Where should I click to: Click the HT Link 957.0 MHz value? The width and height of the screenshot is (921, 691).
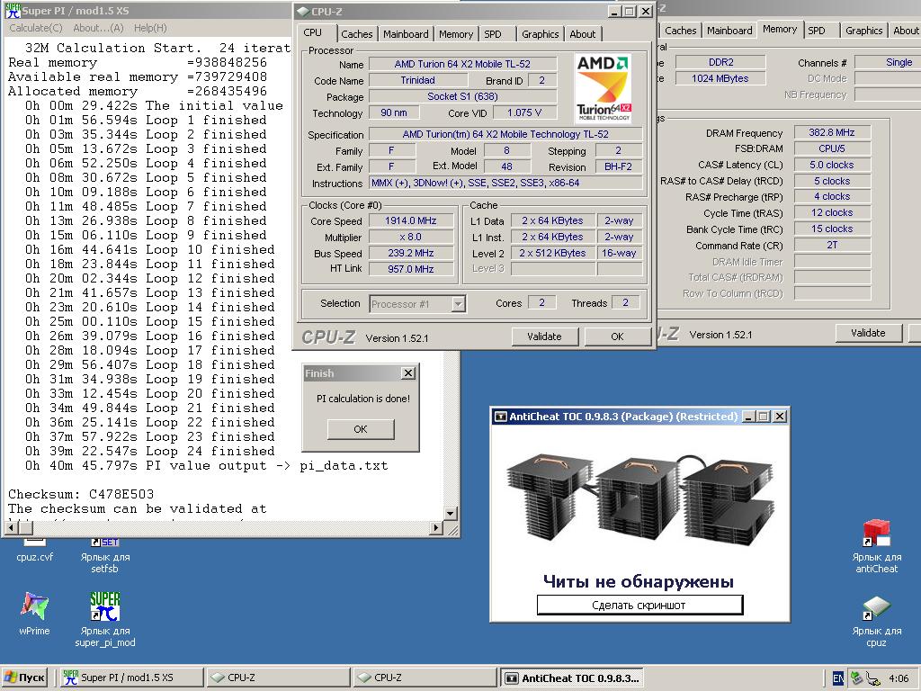(410, 269)
